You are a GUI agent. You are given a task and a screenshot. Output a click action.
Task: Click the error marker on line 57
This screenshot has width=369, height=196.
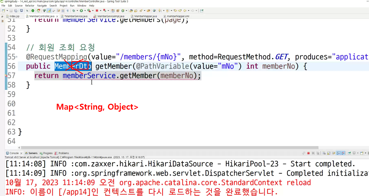click(x=6, y=76)
